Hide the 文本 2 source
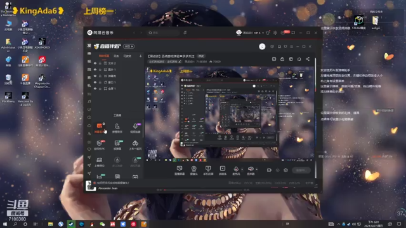Image resolution: width=406 pixels, height=228 pixels. [x=95, y=63]
